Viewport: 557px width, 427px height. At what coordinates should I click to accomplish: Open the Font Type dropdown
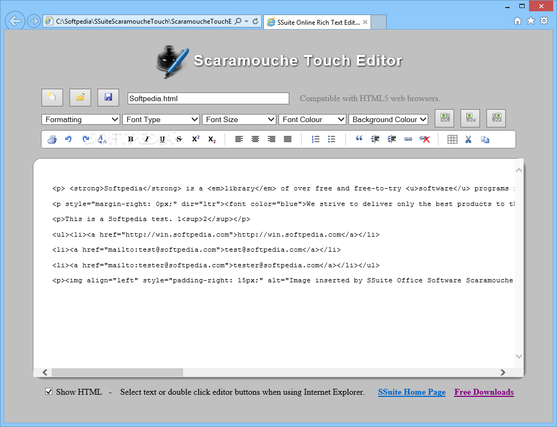161,119
